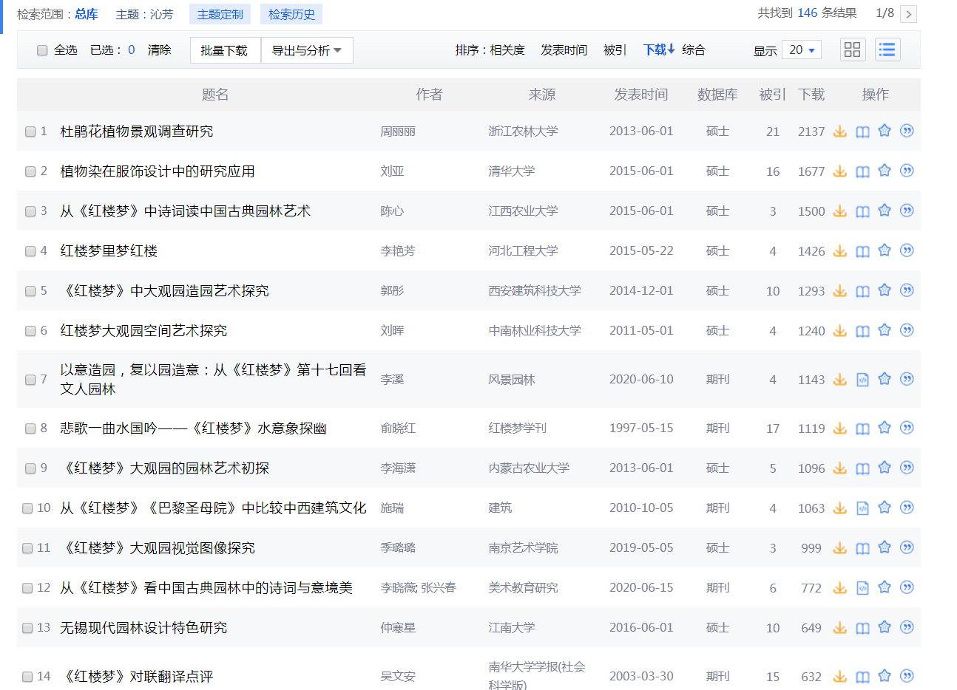Screen dimensions: 957x690
Task: Tick checkbox beside 《红楼梦》对联翻译点评
Action: tap(27, 675)
